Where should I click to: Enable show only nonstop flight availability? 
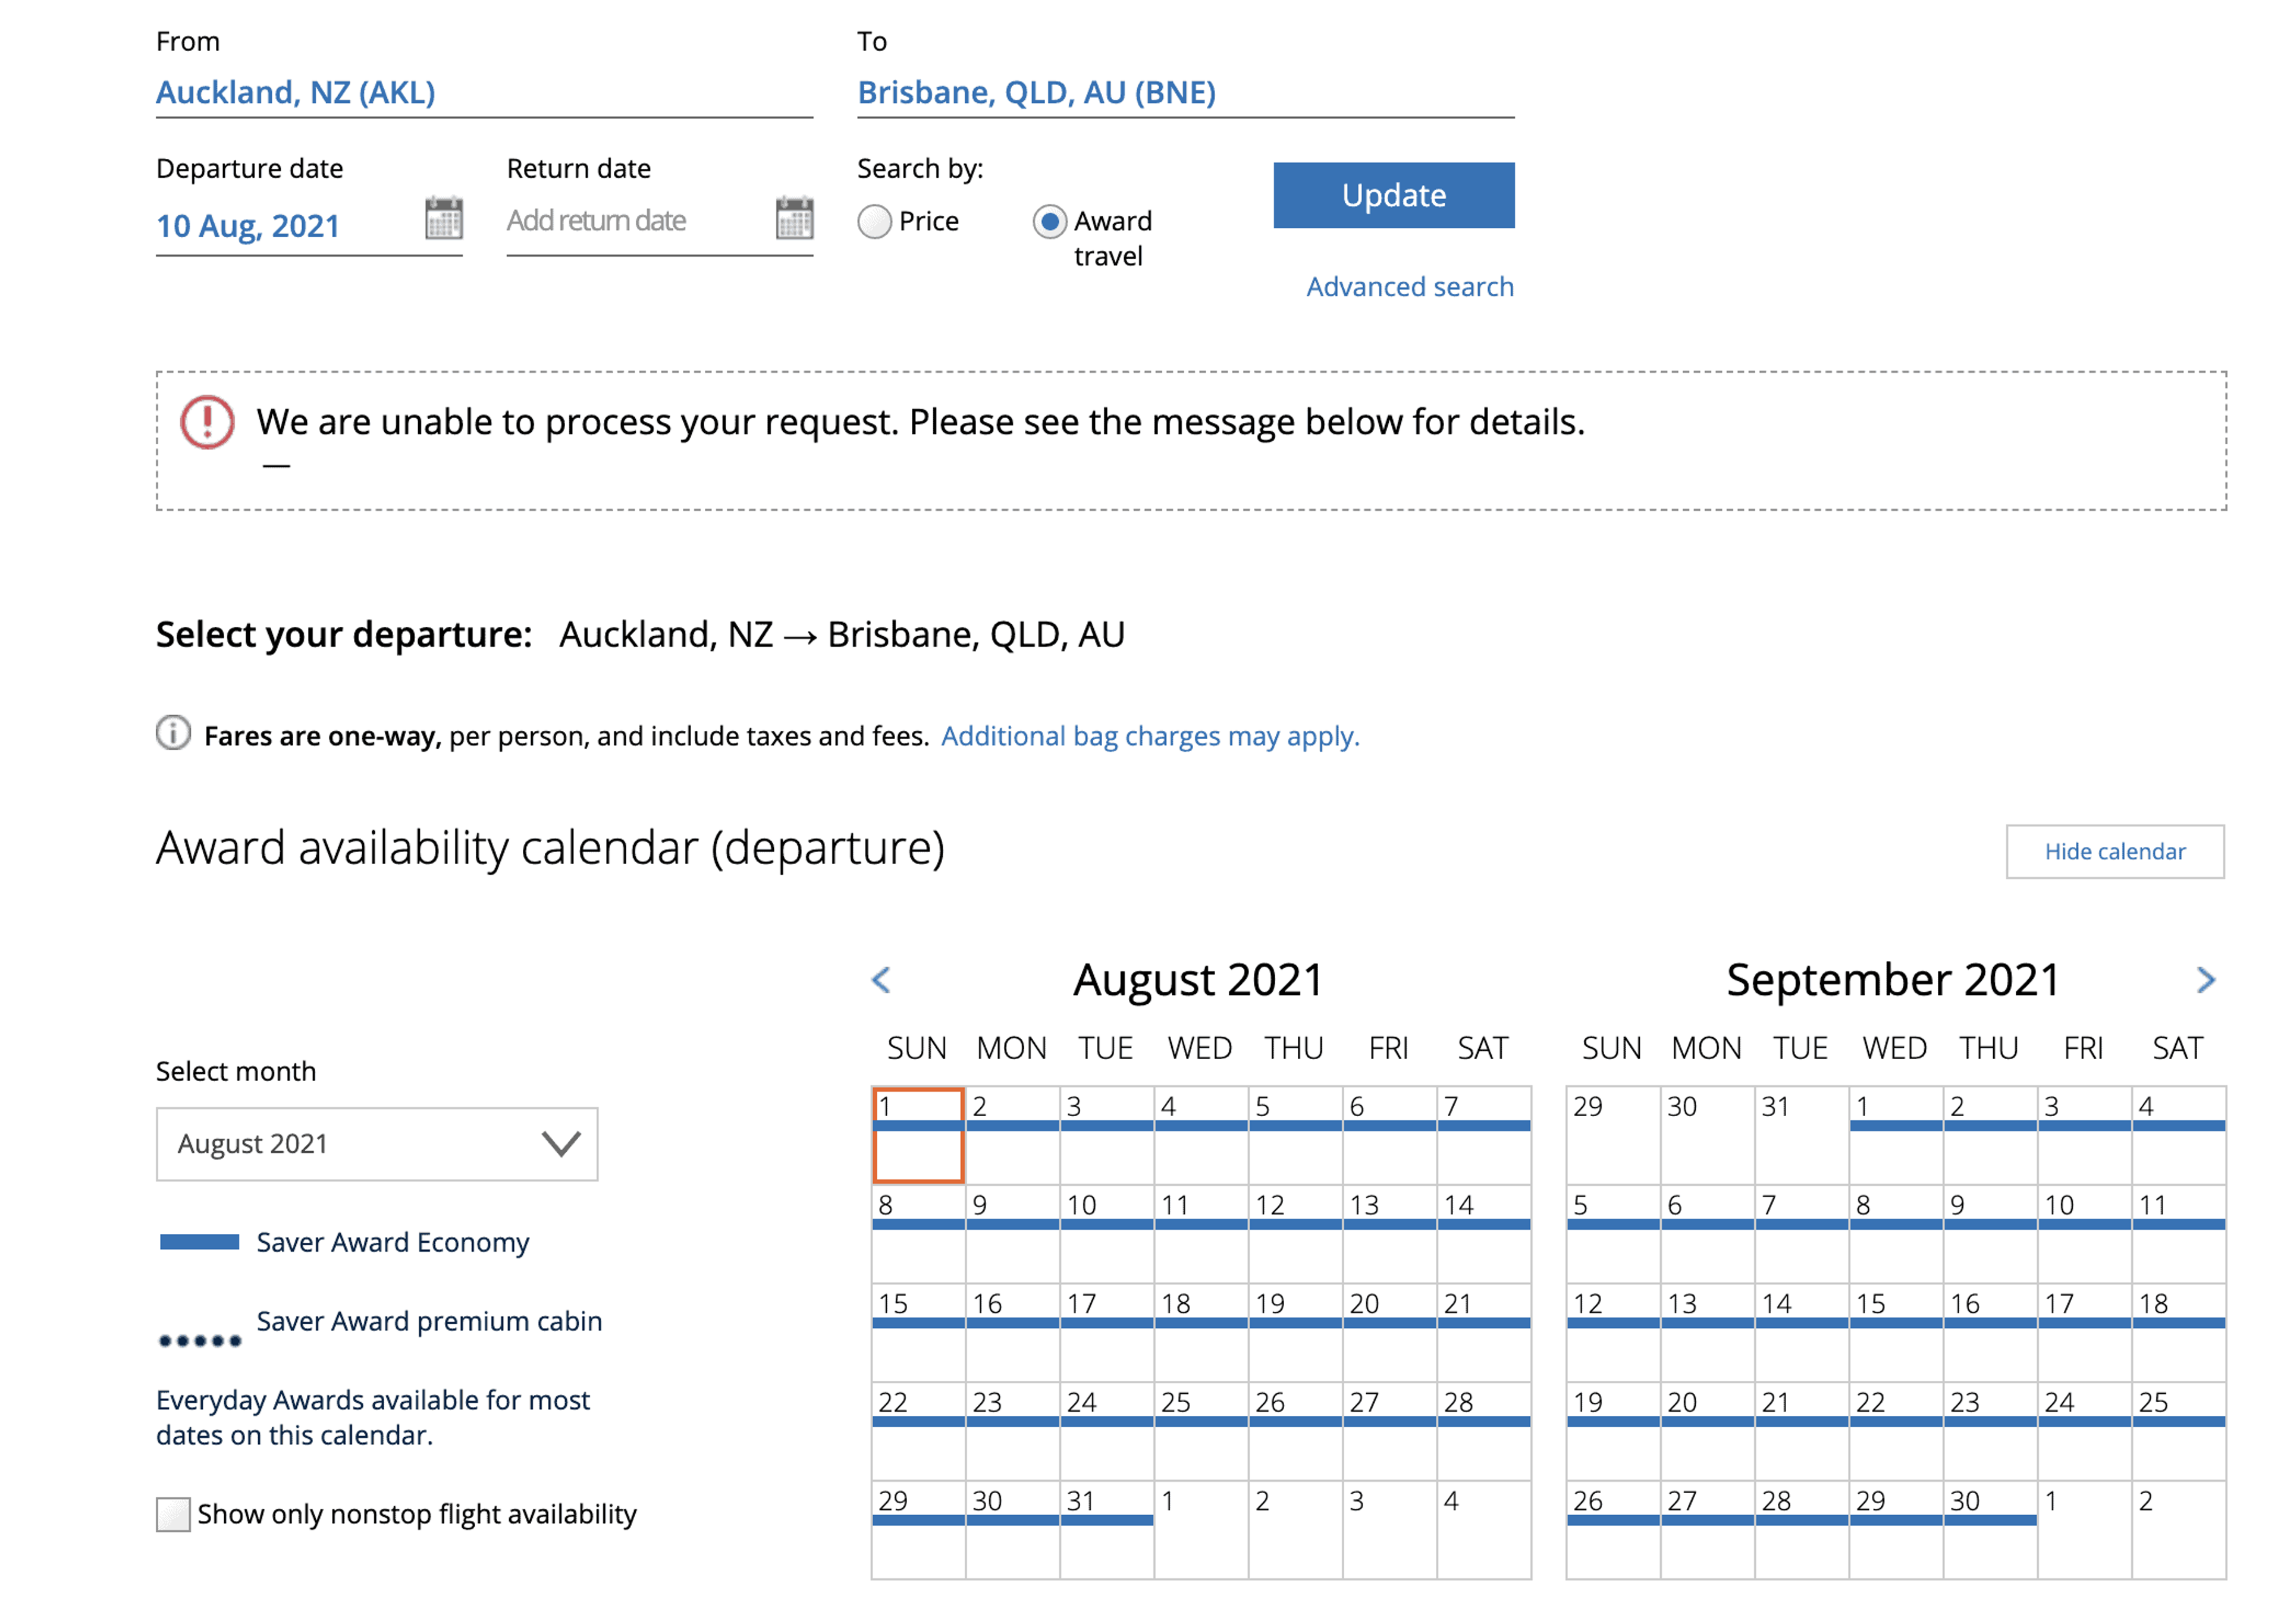[173, 1514]
